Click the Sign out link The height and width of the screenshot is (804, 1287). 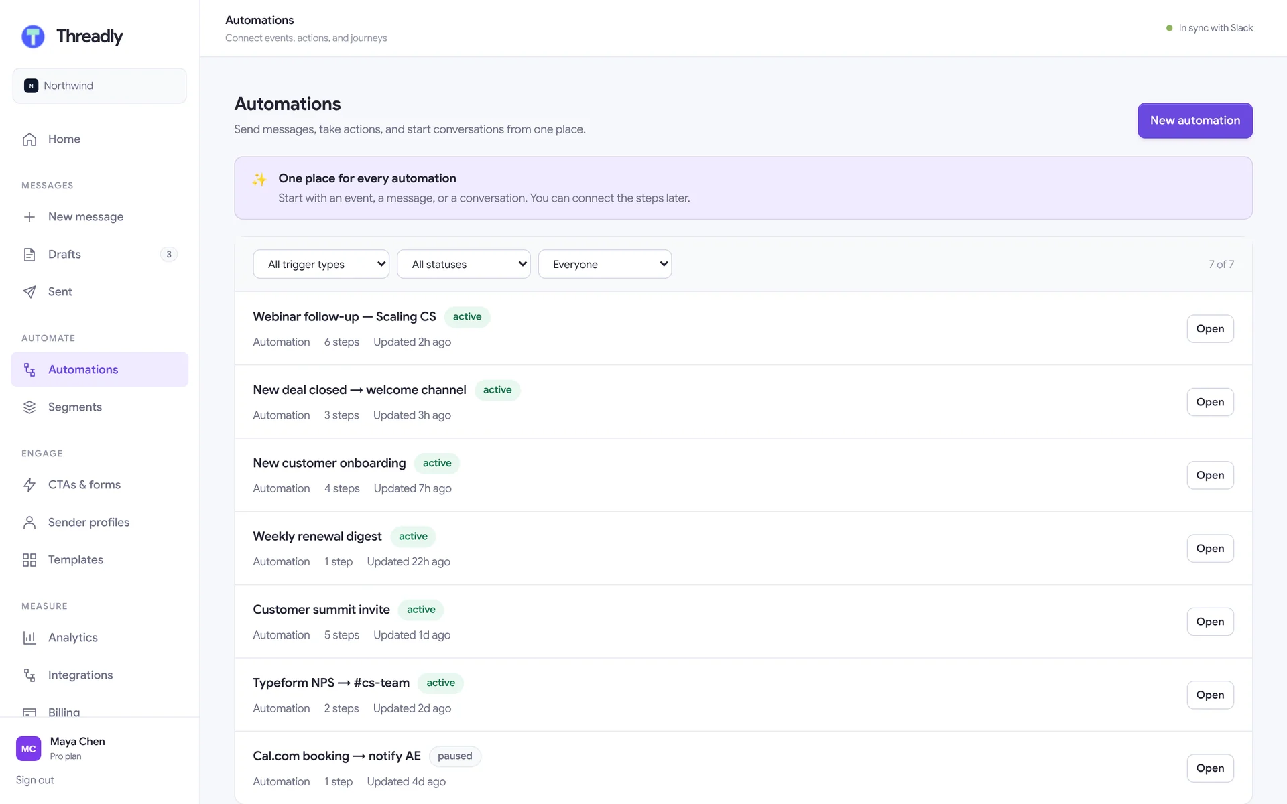coord(35,780)
